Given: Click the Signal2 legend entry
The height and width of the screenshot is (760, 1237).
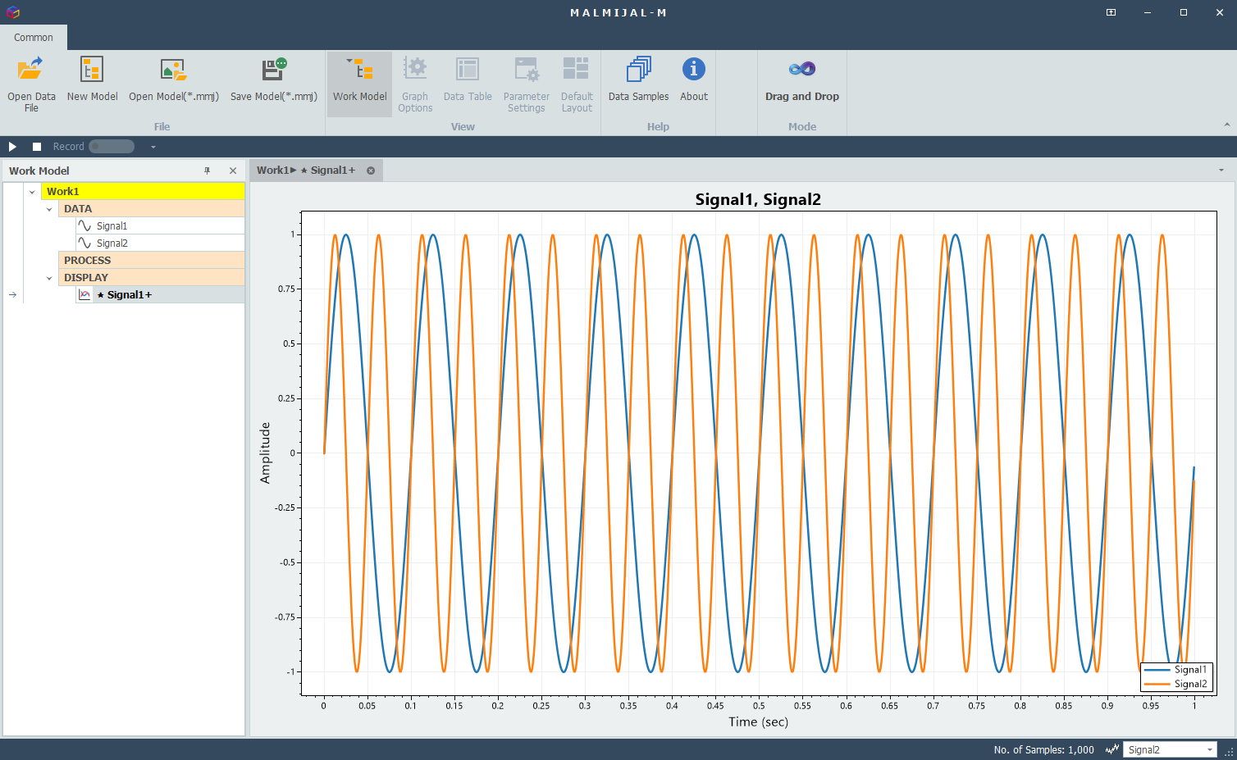Looking at the screenshot, I should pos(1176,684).
